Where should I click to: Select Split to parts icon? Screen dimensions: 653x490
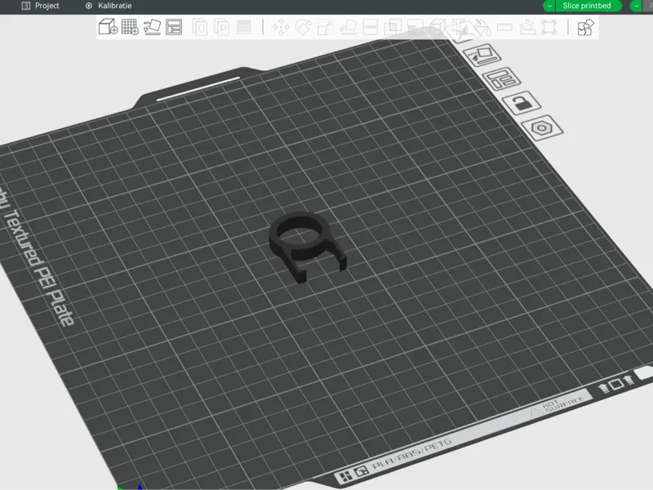222,28
